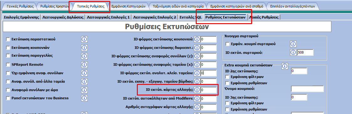The height and width of the screenshot is (114, 352).
Task: Show info for Panel εκτυπώσεων του Business
Action: [x=84, y=98]
